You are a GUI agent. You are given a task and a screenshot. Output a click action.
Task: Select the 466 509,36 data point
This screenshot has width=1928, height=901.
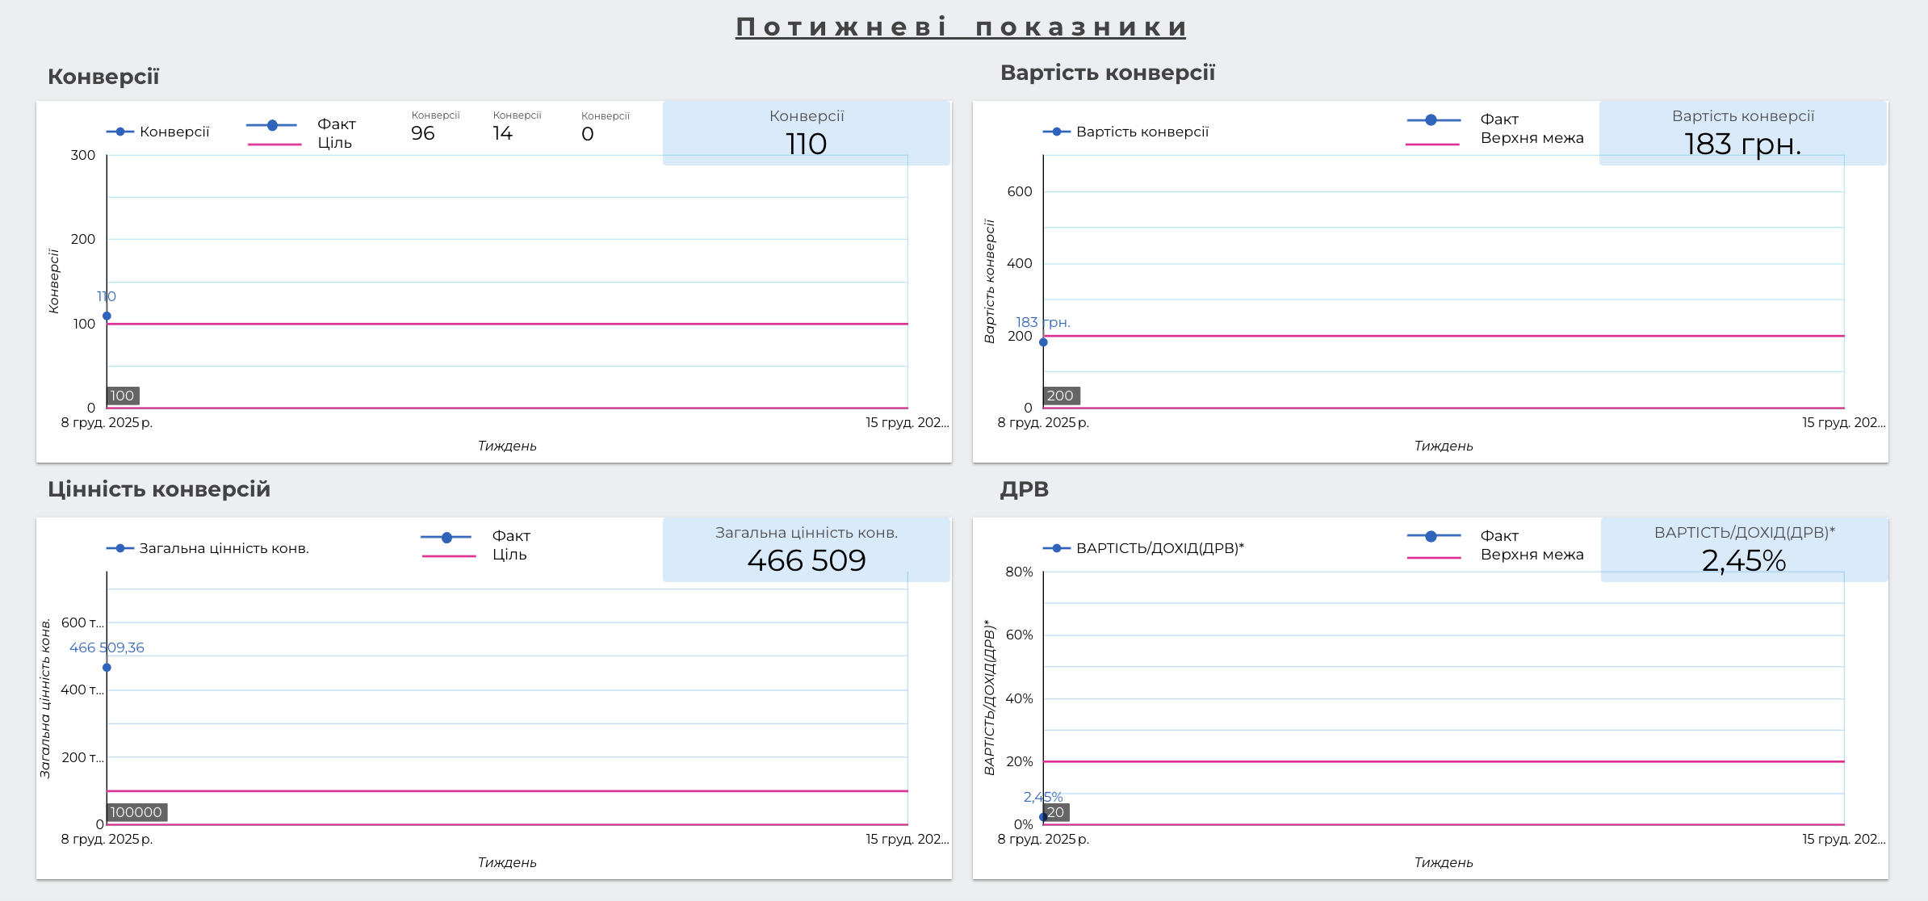point(107,668)
